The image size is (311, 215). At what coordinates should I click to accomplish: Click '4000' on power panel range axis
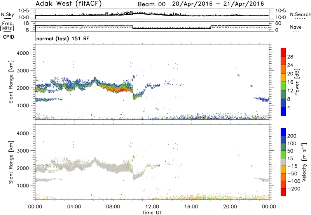(23, 53)
